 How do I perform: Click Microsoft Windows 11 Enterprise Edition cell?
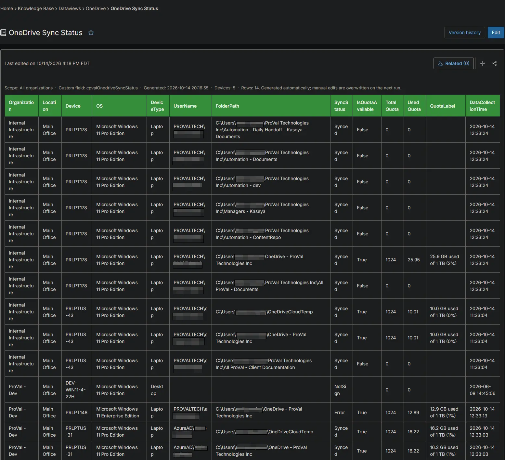point(119,412)
